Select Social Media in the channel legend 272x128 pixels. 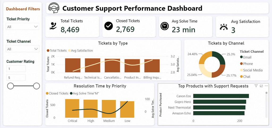pyautogui.click(x=251, y=70)
